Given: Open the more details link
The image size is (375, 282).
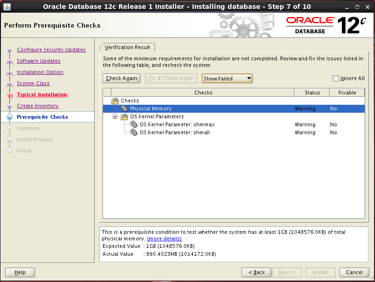Looking at the screenshot, I should pyautogui.click(x=164, y=239).
